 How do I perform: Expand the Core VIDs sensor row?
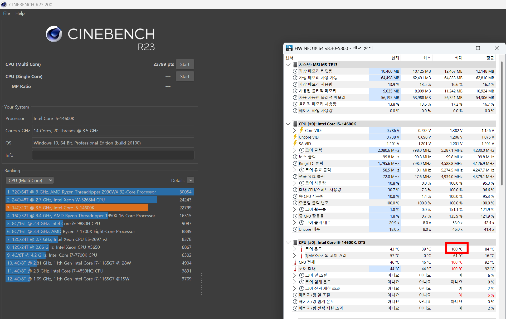pos(294,130)
